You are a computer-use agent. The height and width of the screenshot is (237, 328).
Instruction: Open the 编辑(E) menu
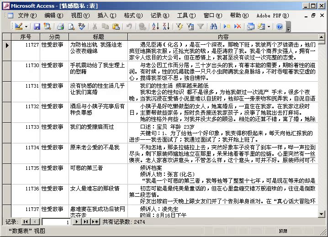tap(54, 16)
